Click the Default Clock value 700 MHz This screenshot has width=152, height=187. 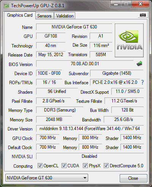click(x=47, y=147)
